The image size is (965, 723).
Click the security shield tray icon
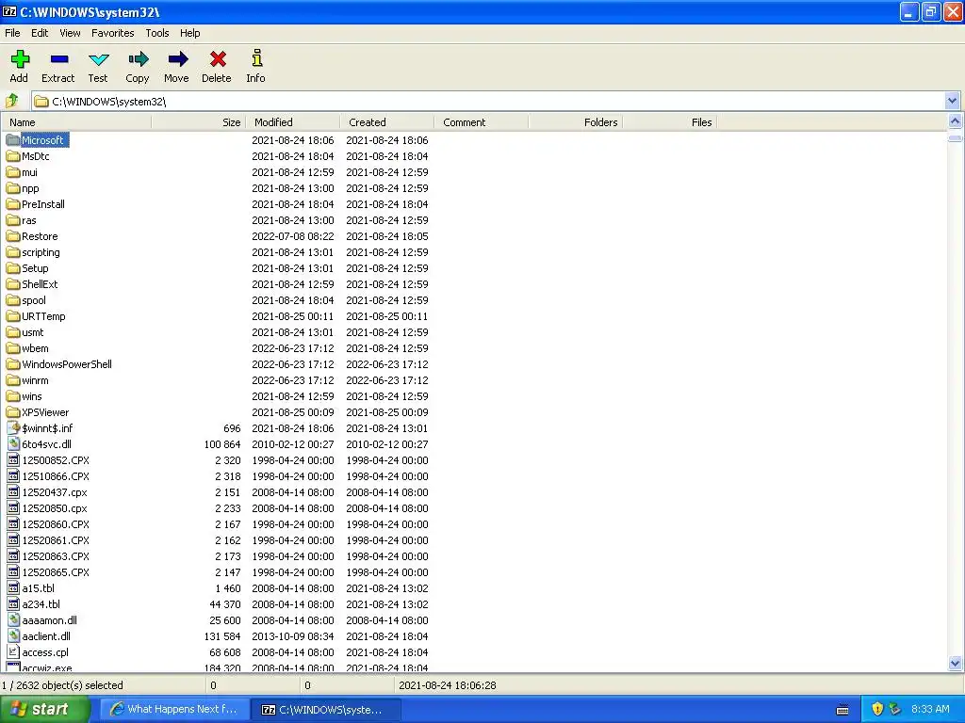click(x=877, y=709)
